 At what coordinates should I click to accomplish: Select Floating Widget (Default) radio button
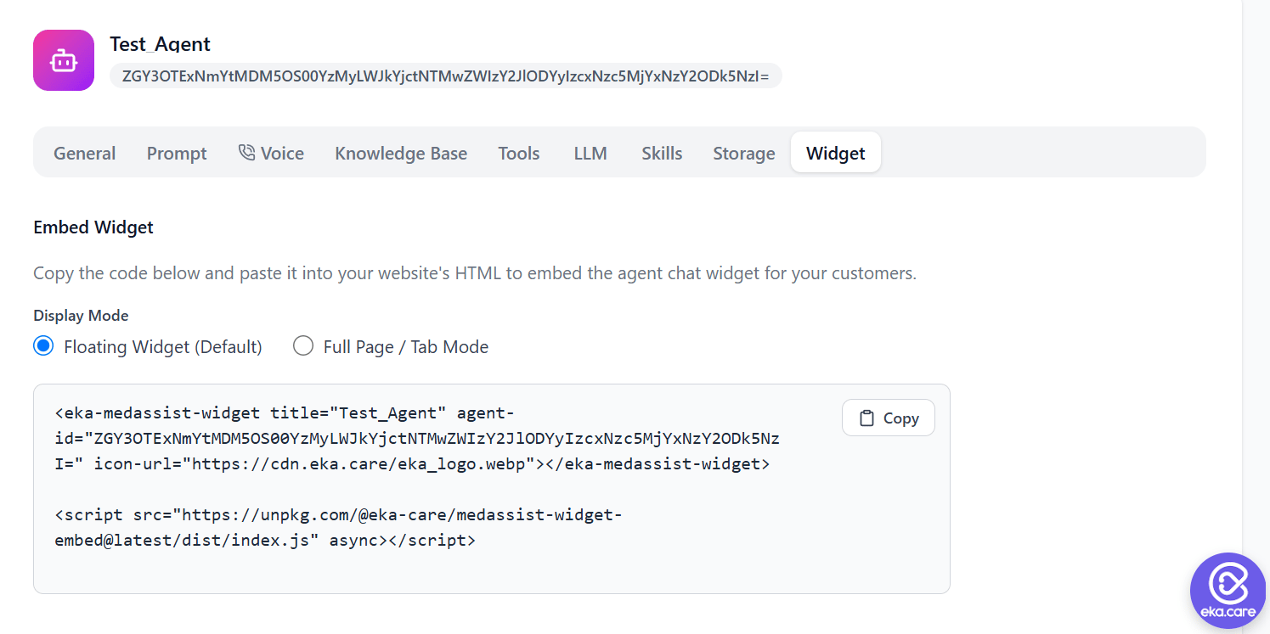(43, 346)
